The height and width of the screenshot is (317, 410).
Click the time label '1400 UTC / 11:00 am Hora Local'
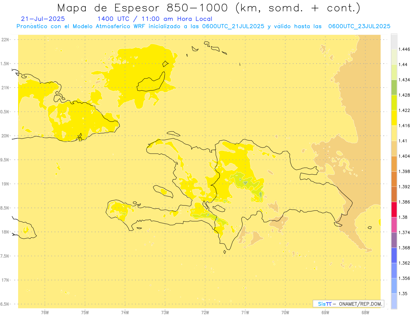pyautogui.click(x=155, y=19)
